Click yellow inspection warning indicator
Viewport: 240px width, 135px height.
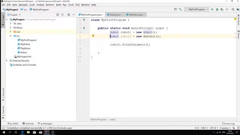(x=235, y=19)
